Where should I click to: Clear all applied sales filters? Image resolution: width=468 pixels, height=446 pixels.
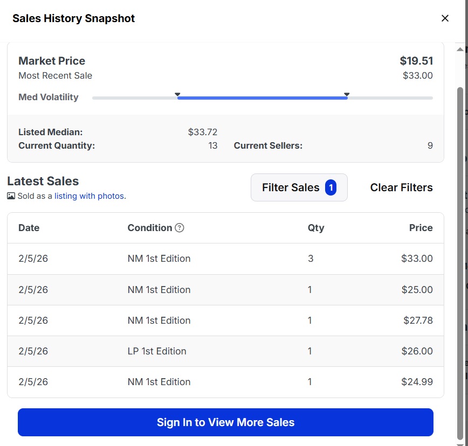[401, 187]
